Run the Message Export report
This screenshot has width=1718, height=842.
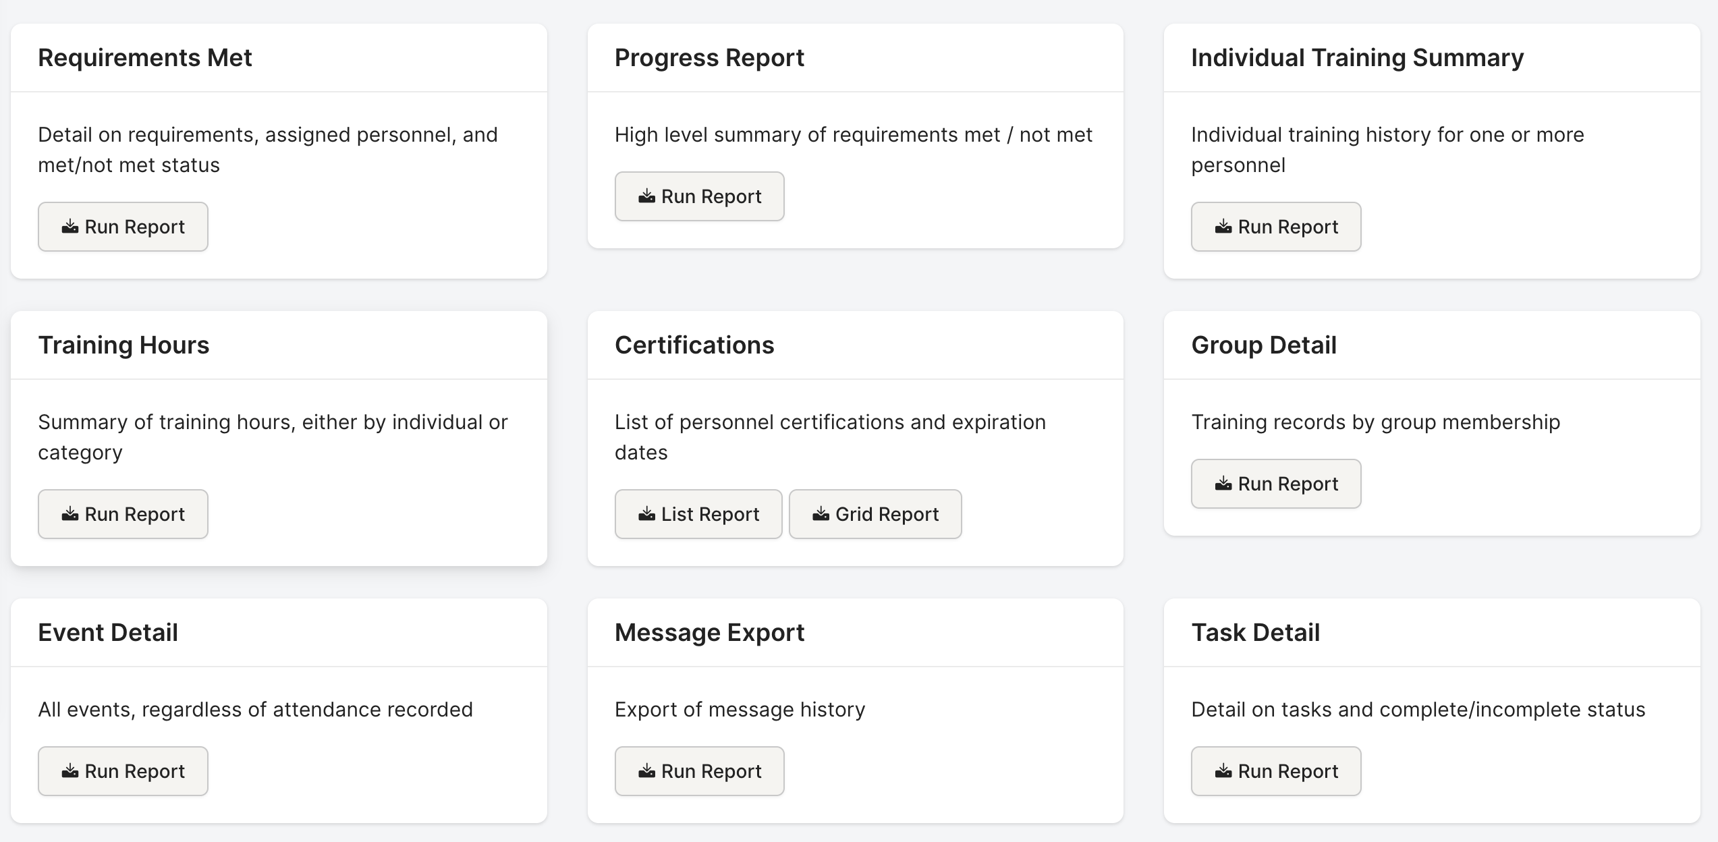(x=699, y=771)
